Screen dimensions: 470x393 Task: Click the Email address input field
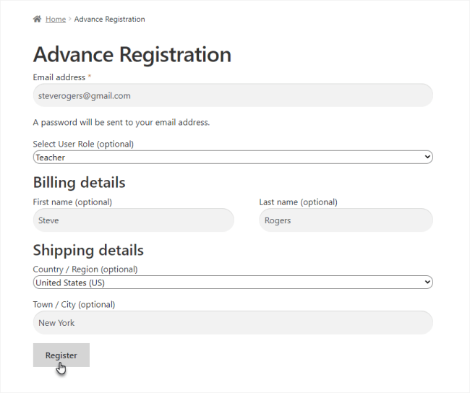click(x=233, y=95)
